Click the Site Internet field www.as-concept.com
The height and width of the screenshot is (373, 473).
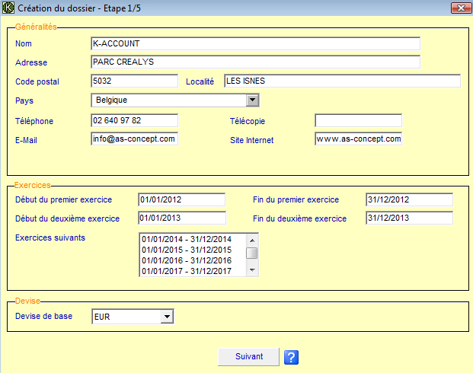[x=359, y=139]
